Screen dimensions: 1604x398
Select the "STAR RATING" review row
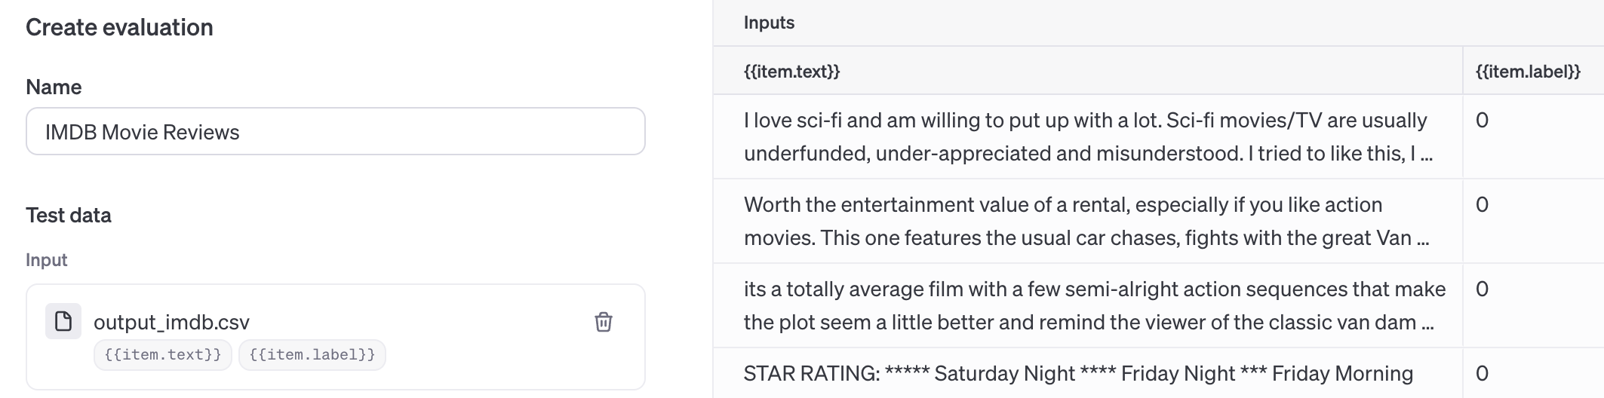[x=1077, y=374]
